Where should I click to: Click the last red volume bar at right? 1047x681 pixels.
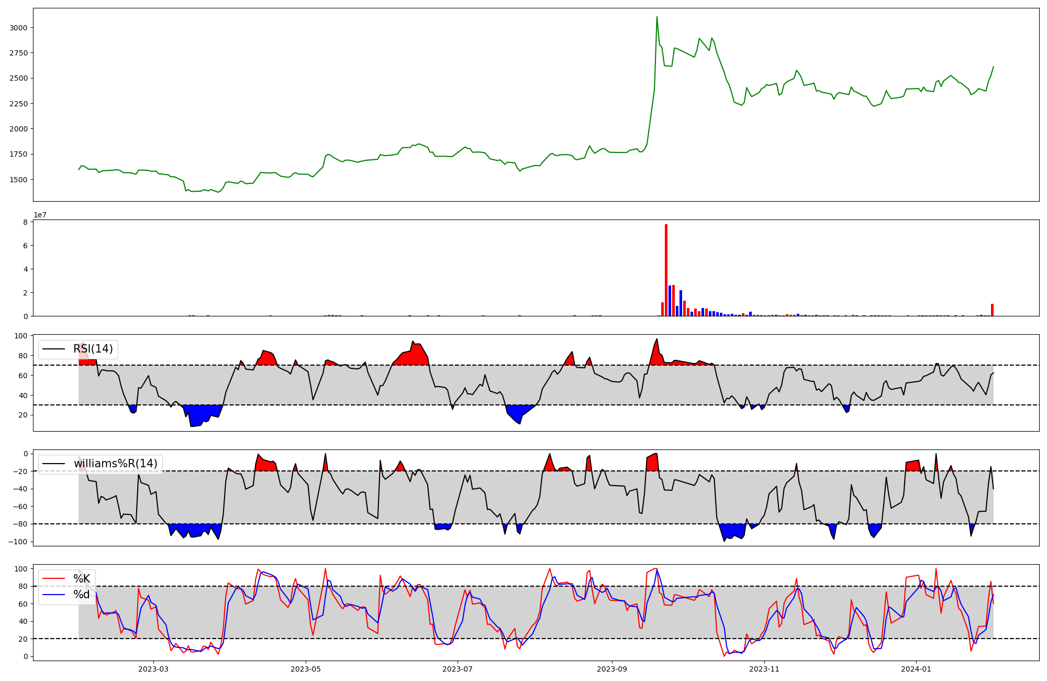click(x=992, y=310)
